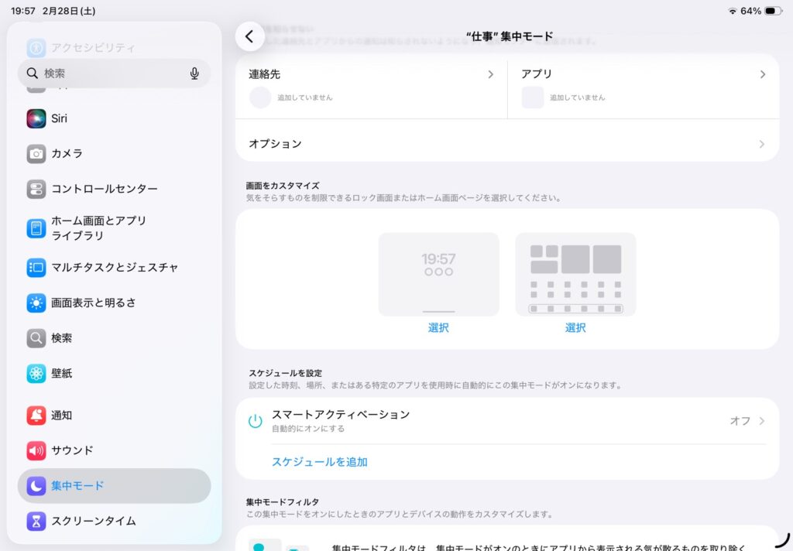The width and height of the screenshot is (793, 551).
Task: Expand the アプリ allowed apps row
Action: point(643,75)
